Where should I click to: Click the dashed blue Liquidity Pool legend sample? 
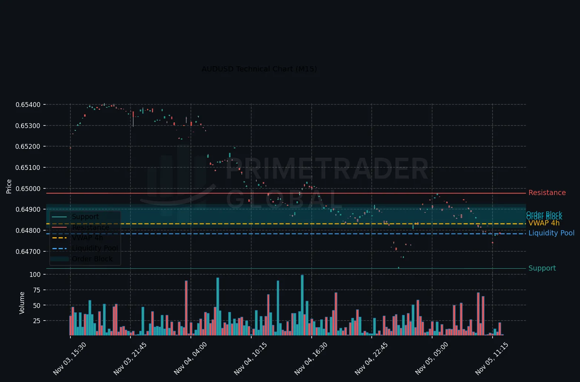(59, 248)
